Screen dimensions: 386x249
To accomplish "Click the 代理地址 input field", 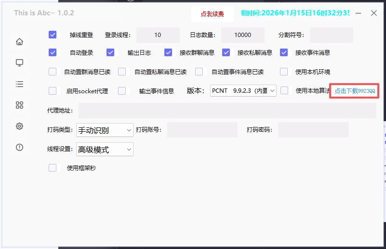I will [x=227, y=111].
